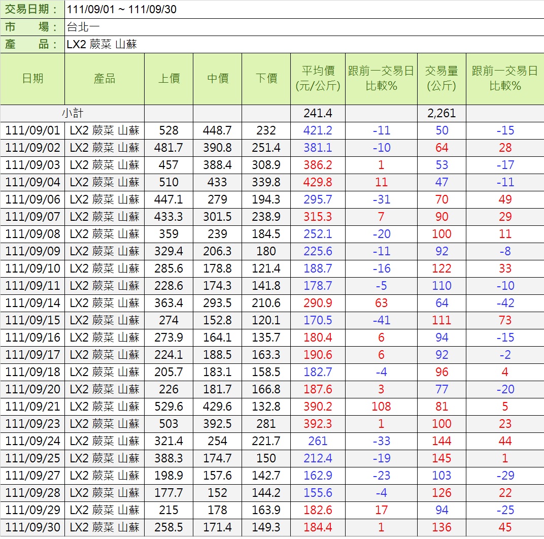Select the 平均價 (元/公斤) column header
The image size is (544, 539).
tap(318, 79)
